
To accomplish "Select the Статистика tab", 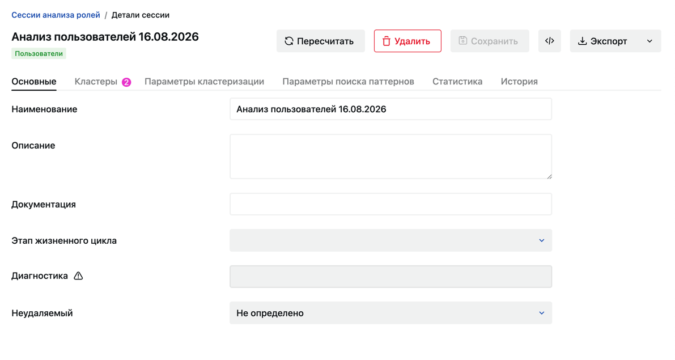I will click(x=457, y=82).
